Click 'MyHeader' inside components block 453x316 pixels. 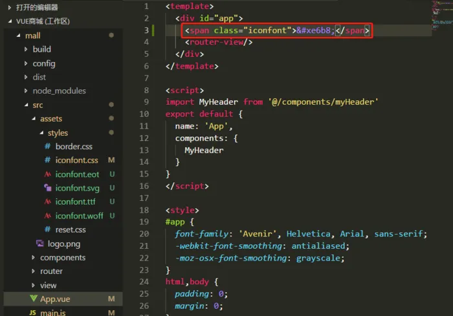pos(204,150)
